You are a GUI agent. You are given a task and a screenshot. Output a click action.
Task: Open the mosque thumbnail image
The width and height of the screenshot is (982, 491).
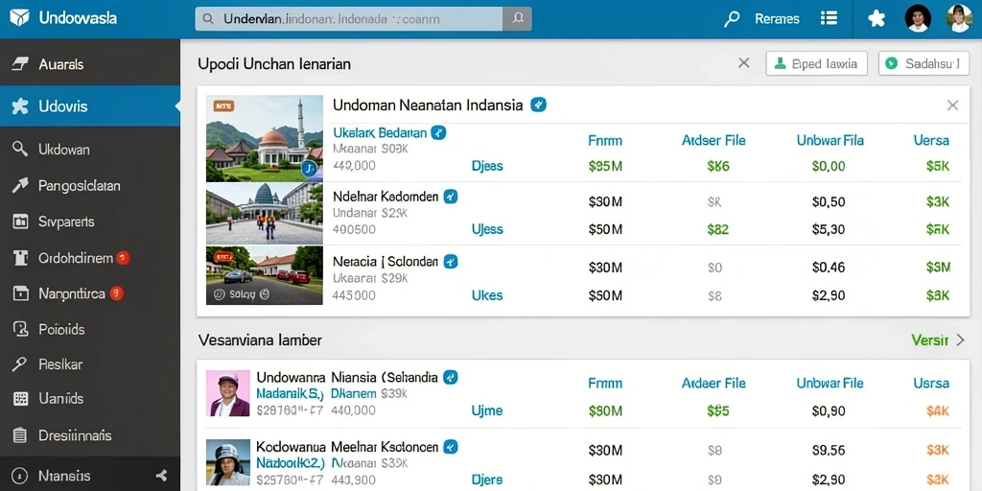(x=265, y=138)
